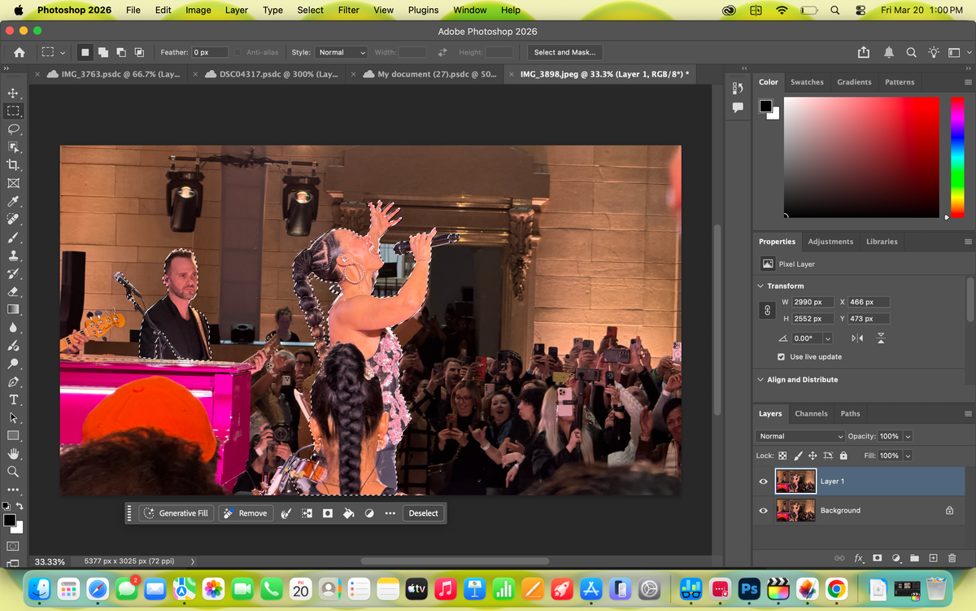Open the Style dropdown in options bar

(x=342, y=52)
